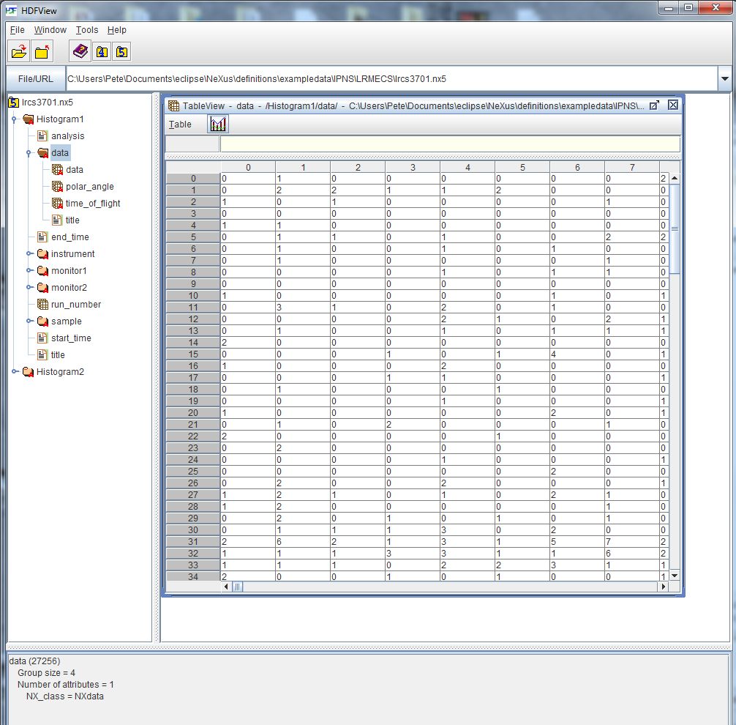Select the run_number dataset icon
The height and width of the screenshot is (725, 736).
(x=43, y=304)
